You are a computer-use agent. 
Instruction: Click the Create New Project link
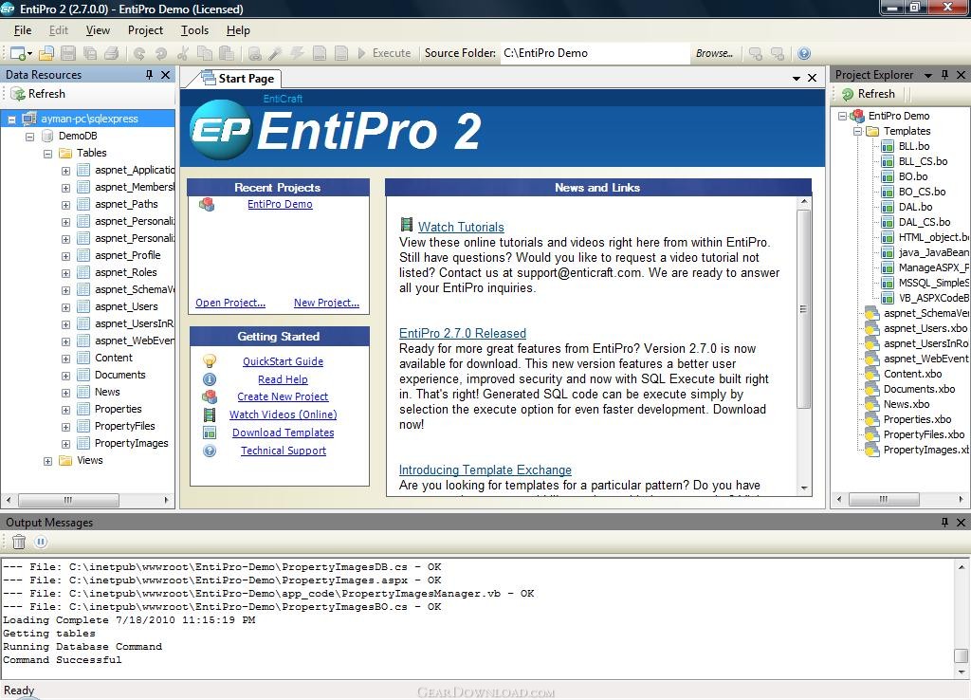(283, 397)
